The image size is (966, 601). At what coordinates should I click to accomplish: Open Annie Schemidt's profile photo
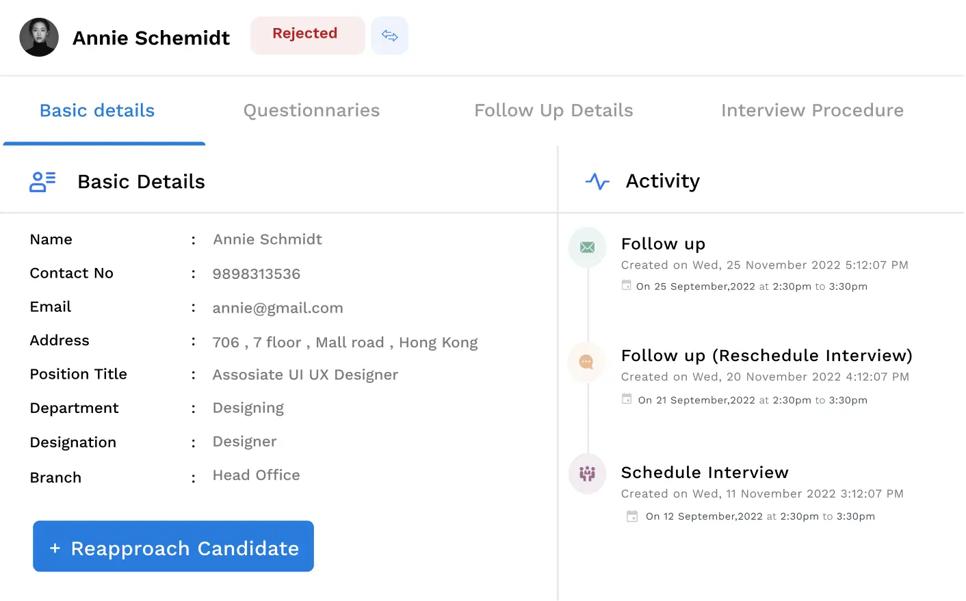[x=39, y=38]
